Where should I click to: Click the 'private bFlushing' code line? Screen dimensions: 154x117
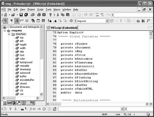[x=76, y=77]
